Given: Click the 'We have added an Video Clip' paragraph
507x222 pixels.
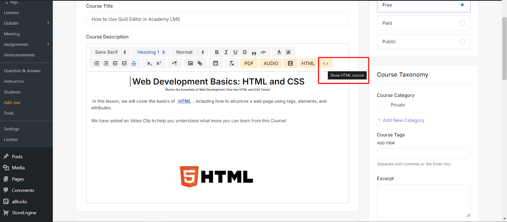Looking at the screenshot, I should point(189,121).
